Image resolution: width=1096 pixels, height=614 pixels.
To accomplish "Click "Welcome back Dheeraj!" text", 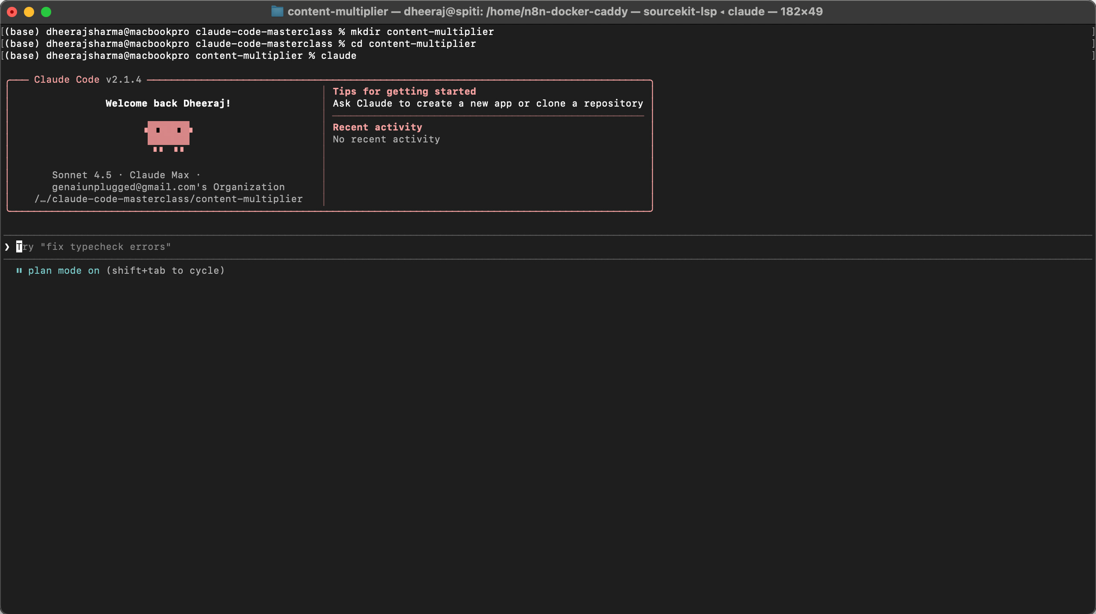I will tap(168, 103).
